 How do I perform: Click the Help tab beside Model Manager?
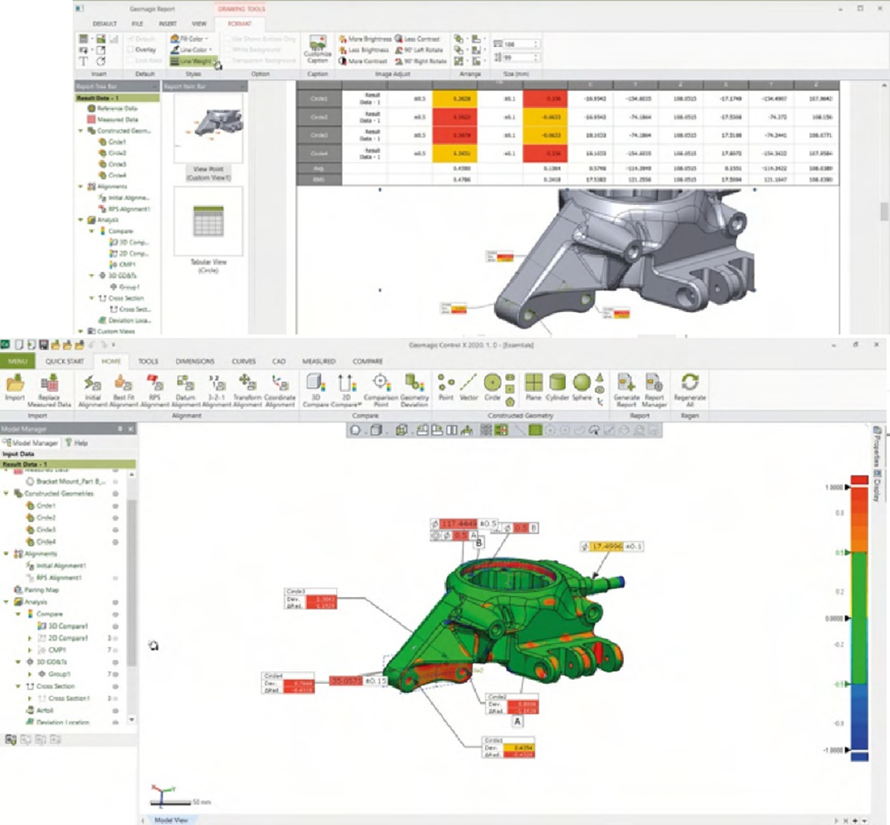77,443
